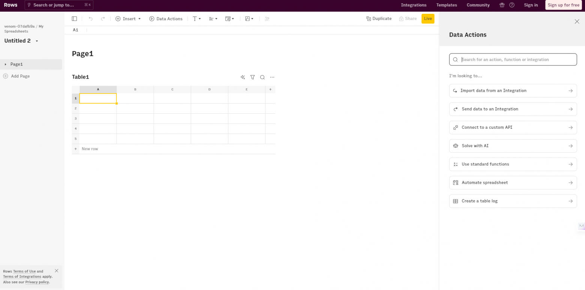
Task: Open the help question mark icon
Action: click(512, 5)
